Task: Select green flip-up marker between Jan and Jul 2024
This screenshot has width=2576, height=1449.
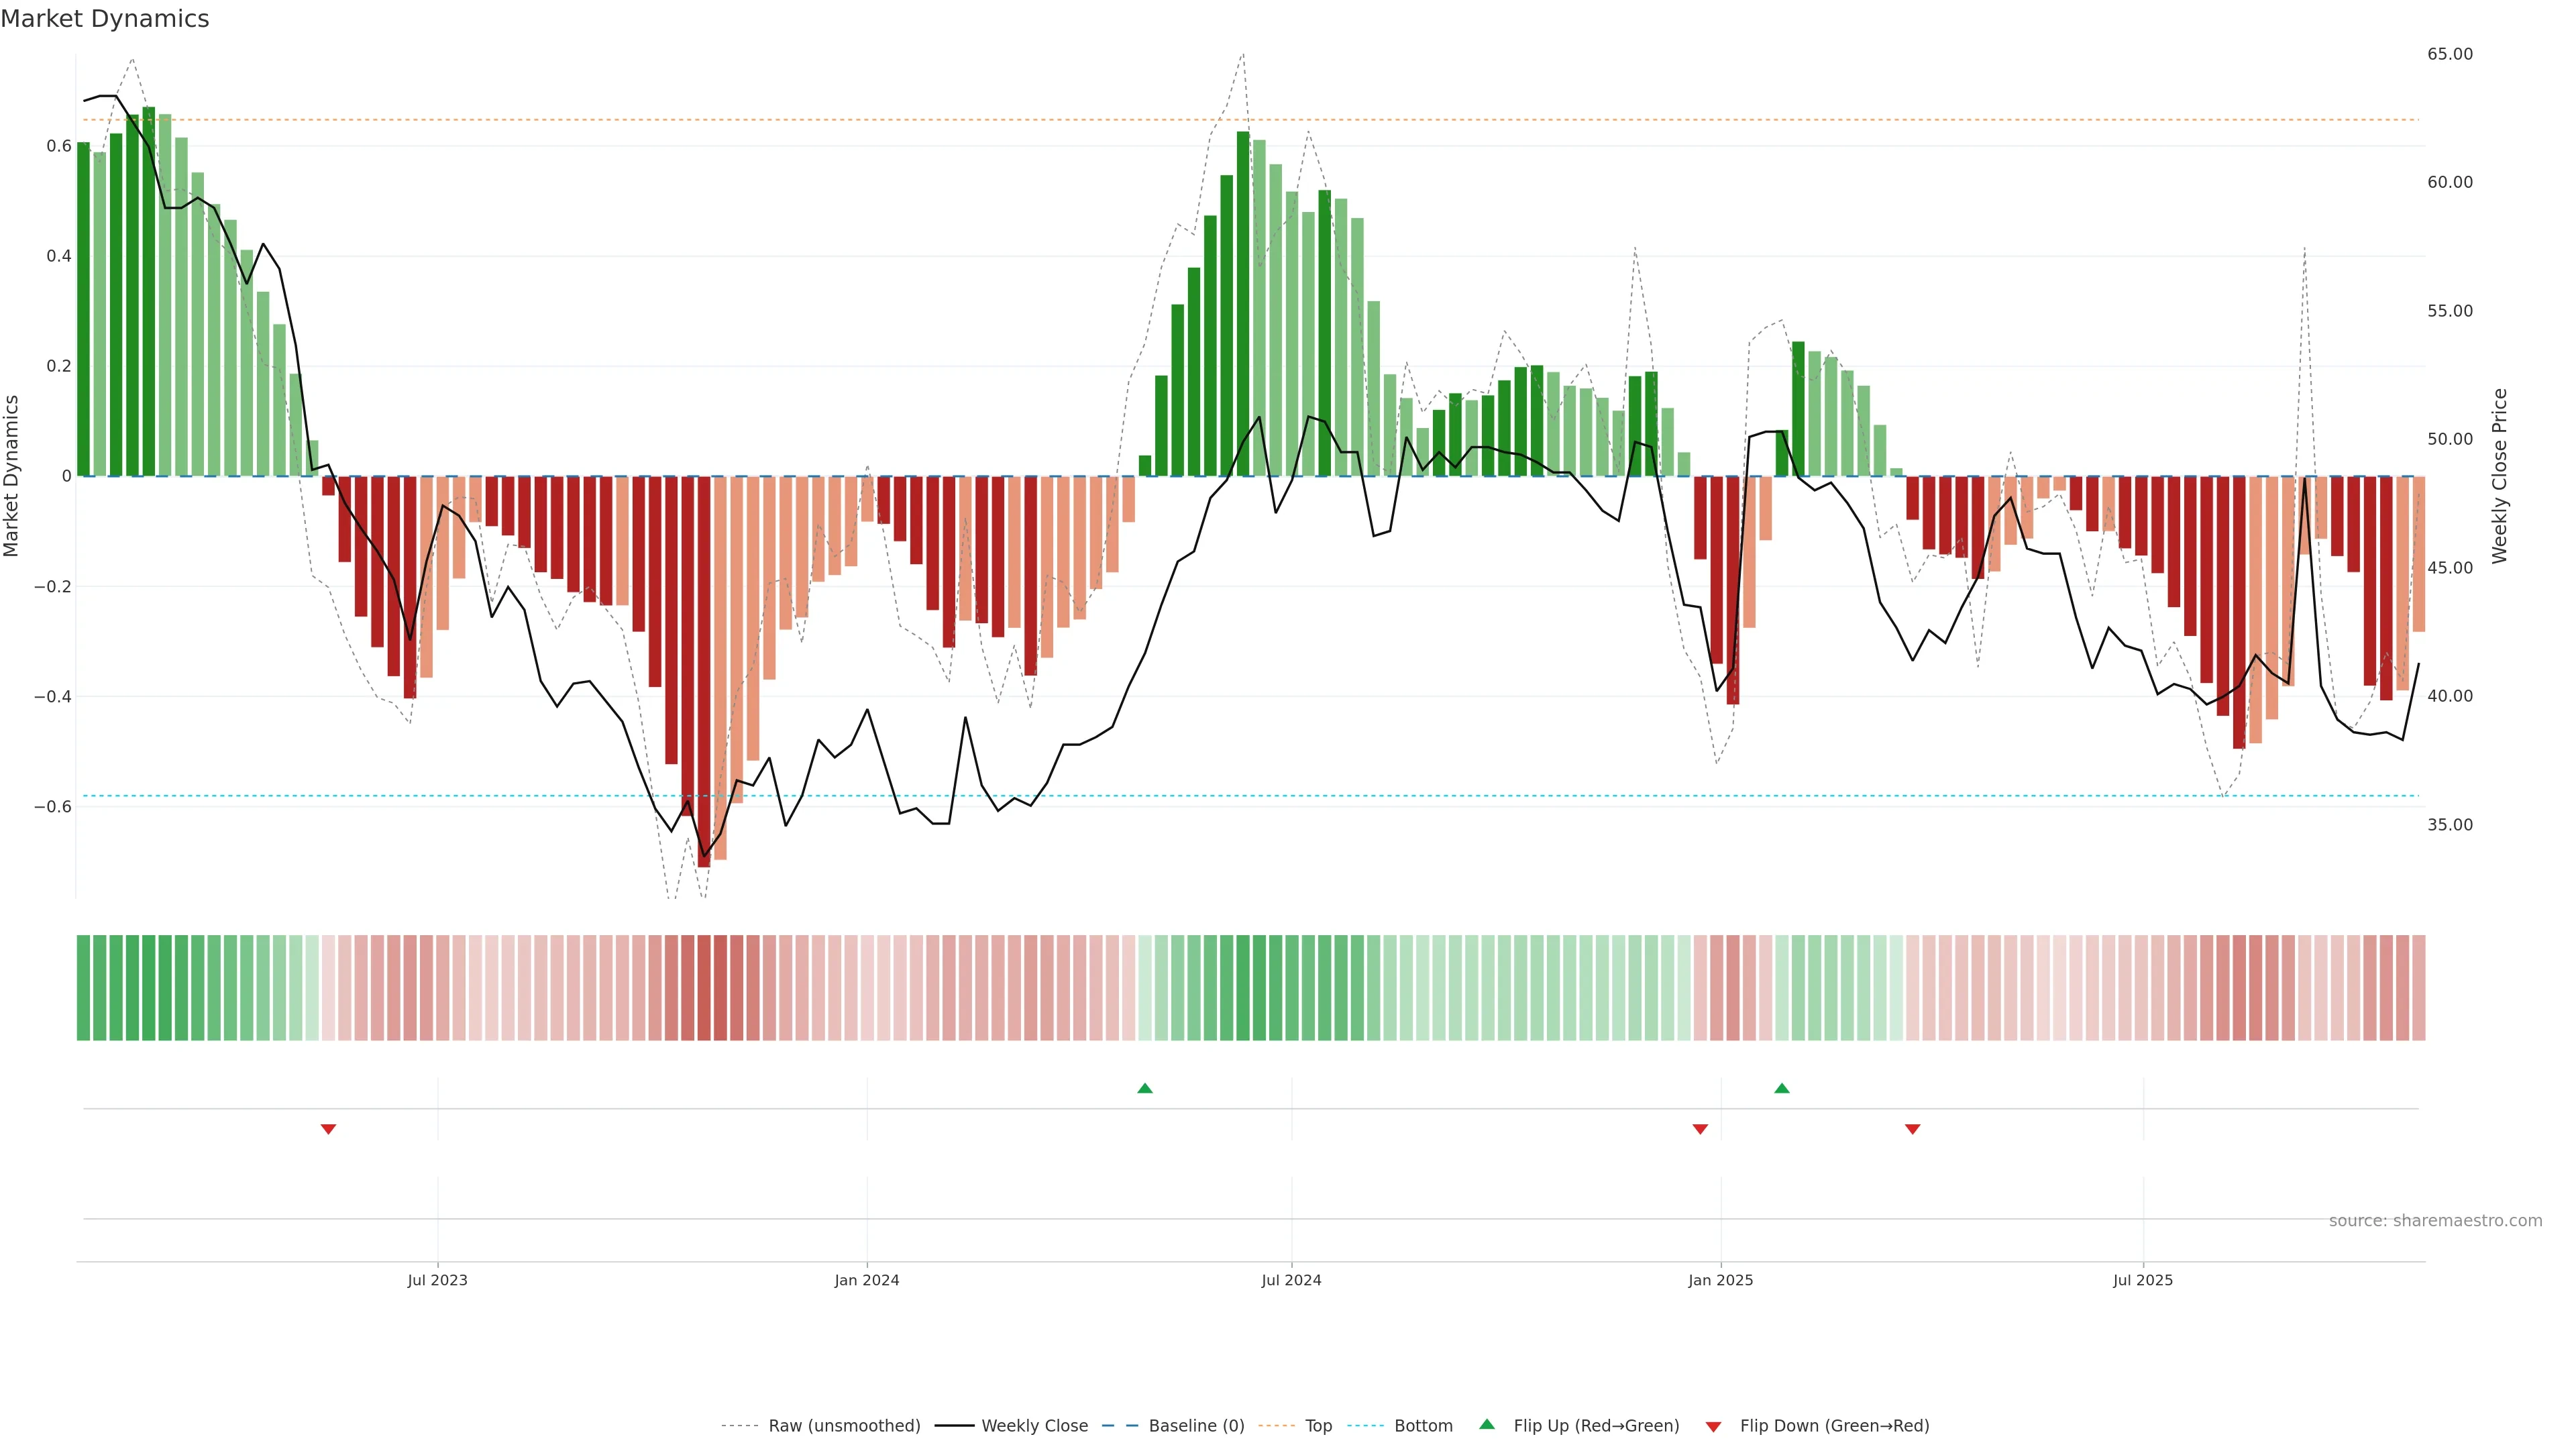Action: pyautogui.click(x=1145, y=1088)
